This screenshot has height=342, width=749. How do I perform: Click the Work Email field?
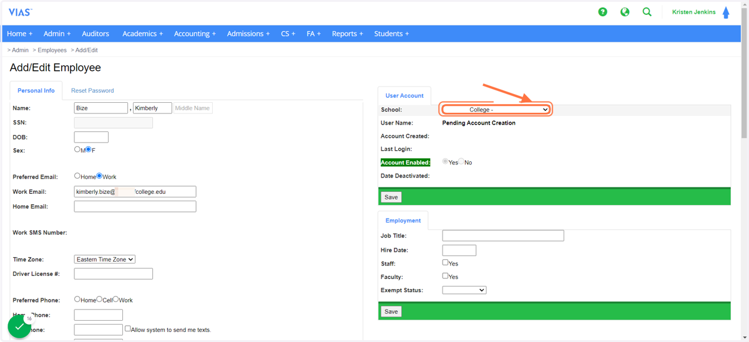tap(135, 192)
